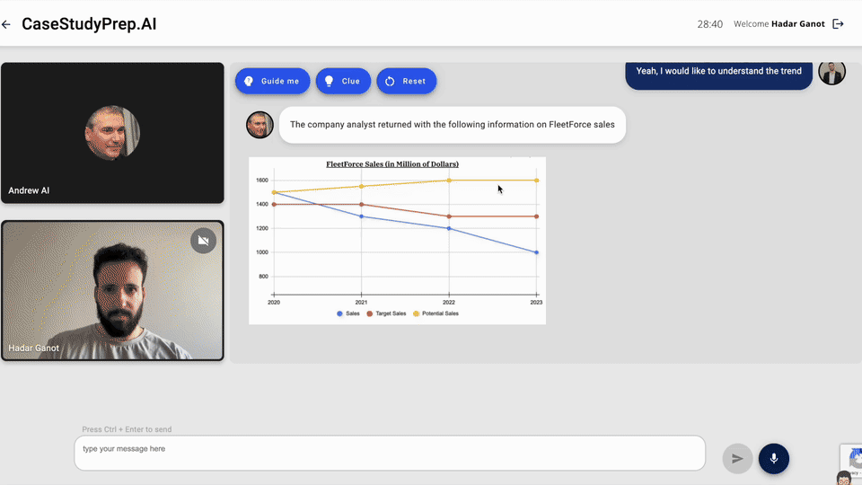Click the user avatar beside sent message
Image resolution: width=862 pixels, height=485 pixels.
[x=831, y=72]
